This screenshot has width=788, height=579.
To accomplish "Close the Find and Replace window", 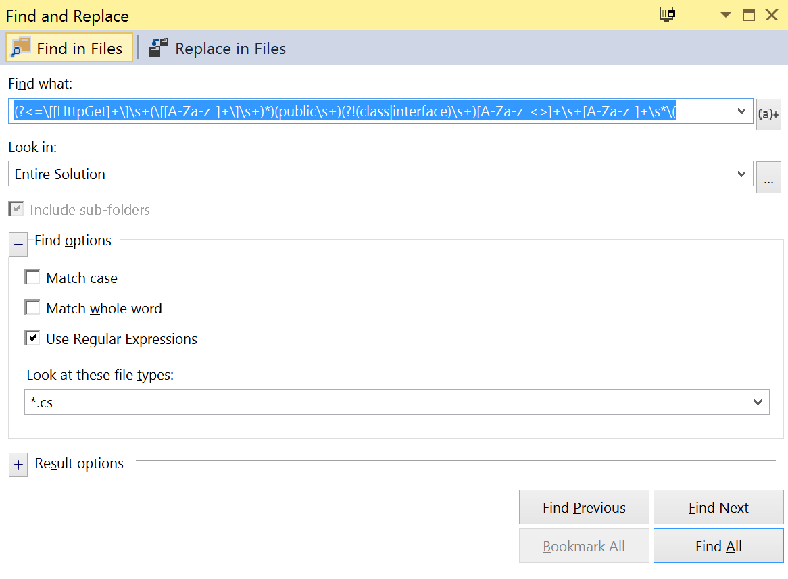I will tap(771, 15).
